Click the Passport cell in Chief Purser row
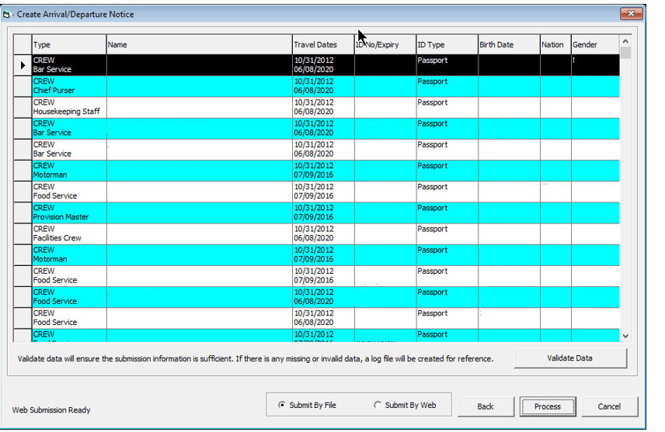Image resolution: width=665 pixels, height=432 pixels. click(x=447, y=86)
